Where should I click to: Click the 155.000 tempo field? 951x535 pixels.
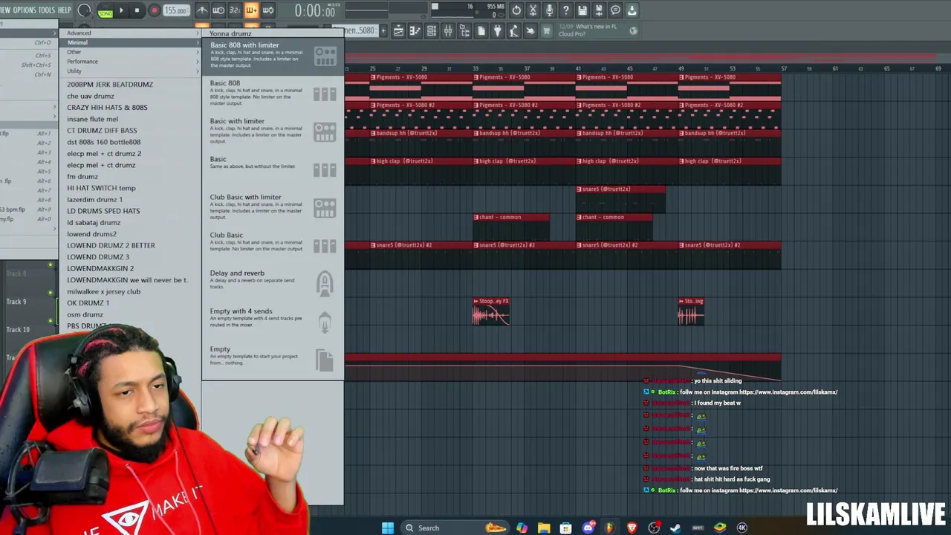pos(175,10)
